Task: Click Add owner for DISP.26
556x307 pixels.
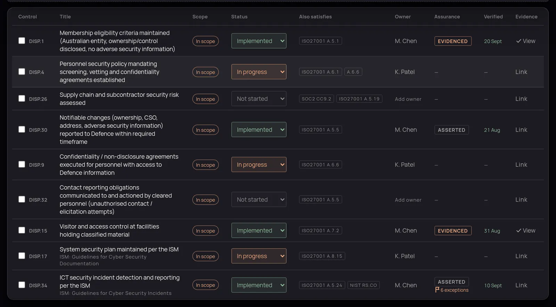Action: coord(408,99)
